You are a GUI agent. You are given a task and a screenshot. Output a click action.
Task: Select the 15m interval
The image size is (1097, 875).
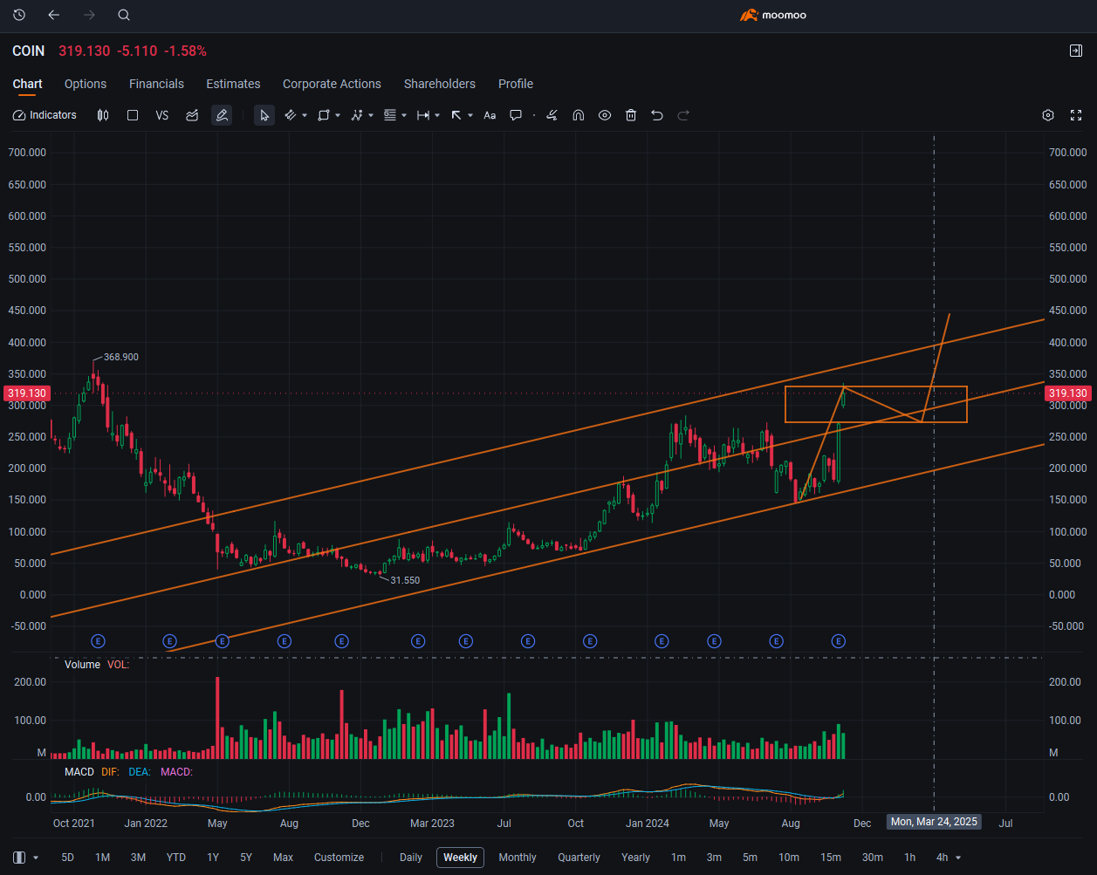pos(831,858)
